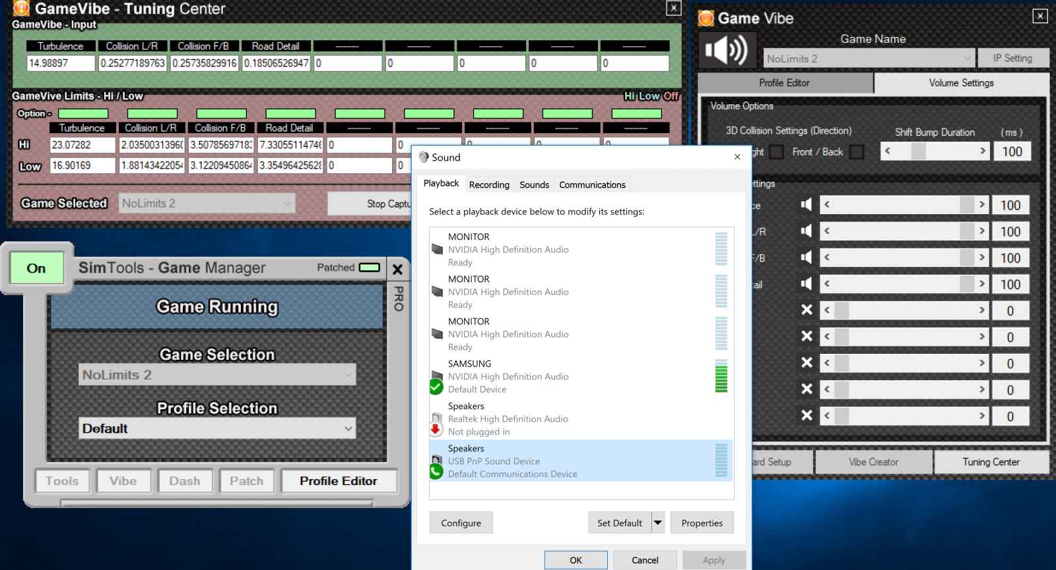Screen dimensions: 1056x570
Task: Toggle the Road Detail option green indicator
Action: (x=291, y=113)
